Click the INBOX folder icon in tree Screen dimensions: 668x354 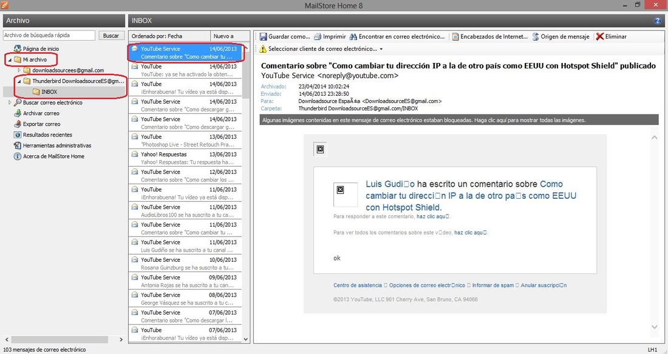[x=36, y=92]
